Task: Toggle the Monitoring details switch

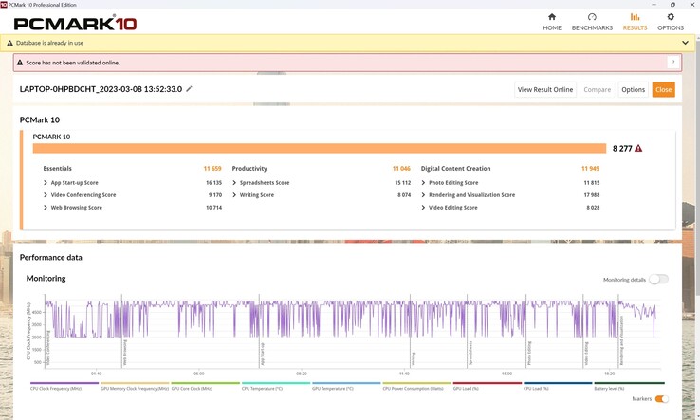Action: pos(658,280)
